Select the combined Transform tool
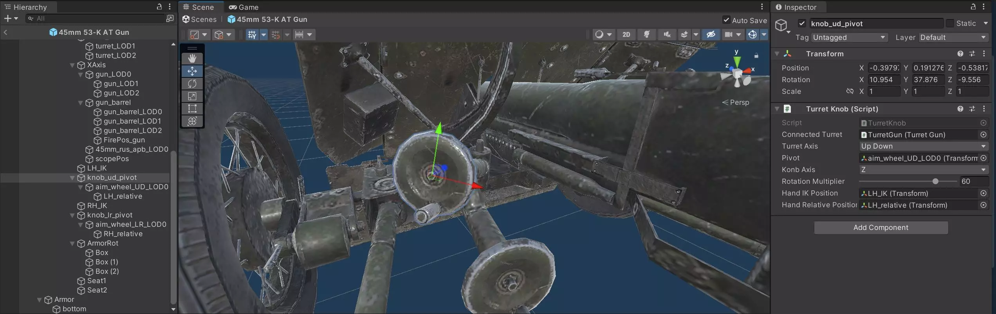 192,121
